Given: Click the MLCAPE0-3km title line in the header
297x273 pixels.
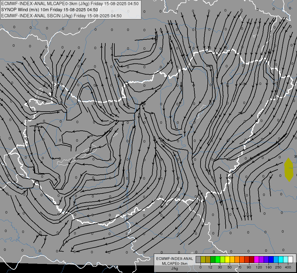Looking at the screenshot, I should (70, 4).
